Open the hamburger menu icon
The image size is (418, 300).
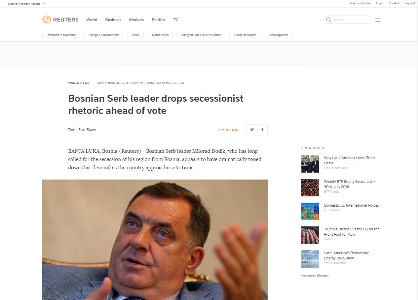[x=378, y=20]
